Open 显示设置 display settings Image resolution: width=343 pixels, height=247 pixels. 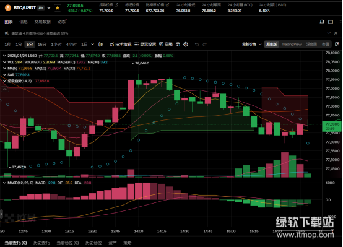(x=145, y=45)
